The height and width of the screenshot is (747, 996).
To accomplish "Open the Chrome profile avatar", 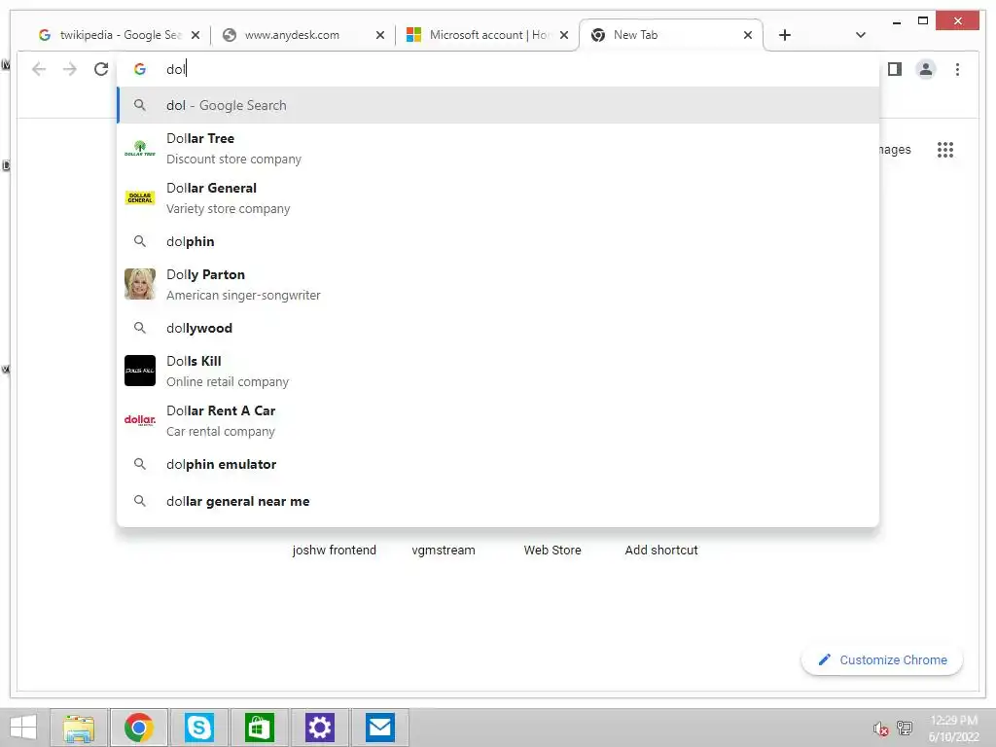I will [926, 69].
